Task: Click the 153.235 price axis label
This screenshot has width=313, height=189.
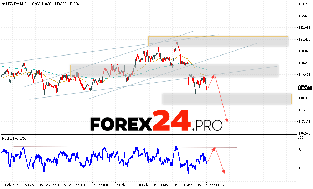Action: [304, 4]
